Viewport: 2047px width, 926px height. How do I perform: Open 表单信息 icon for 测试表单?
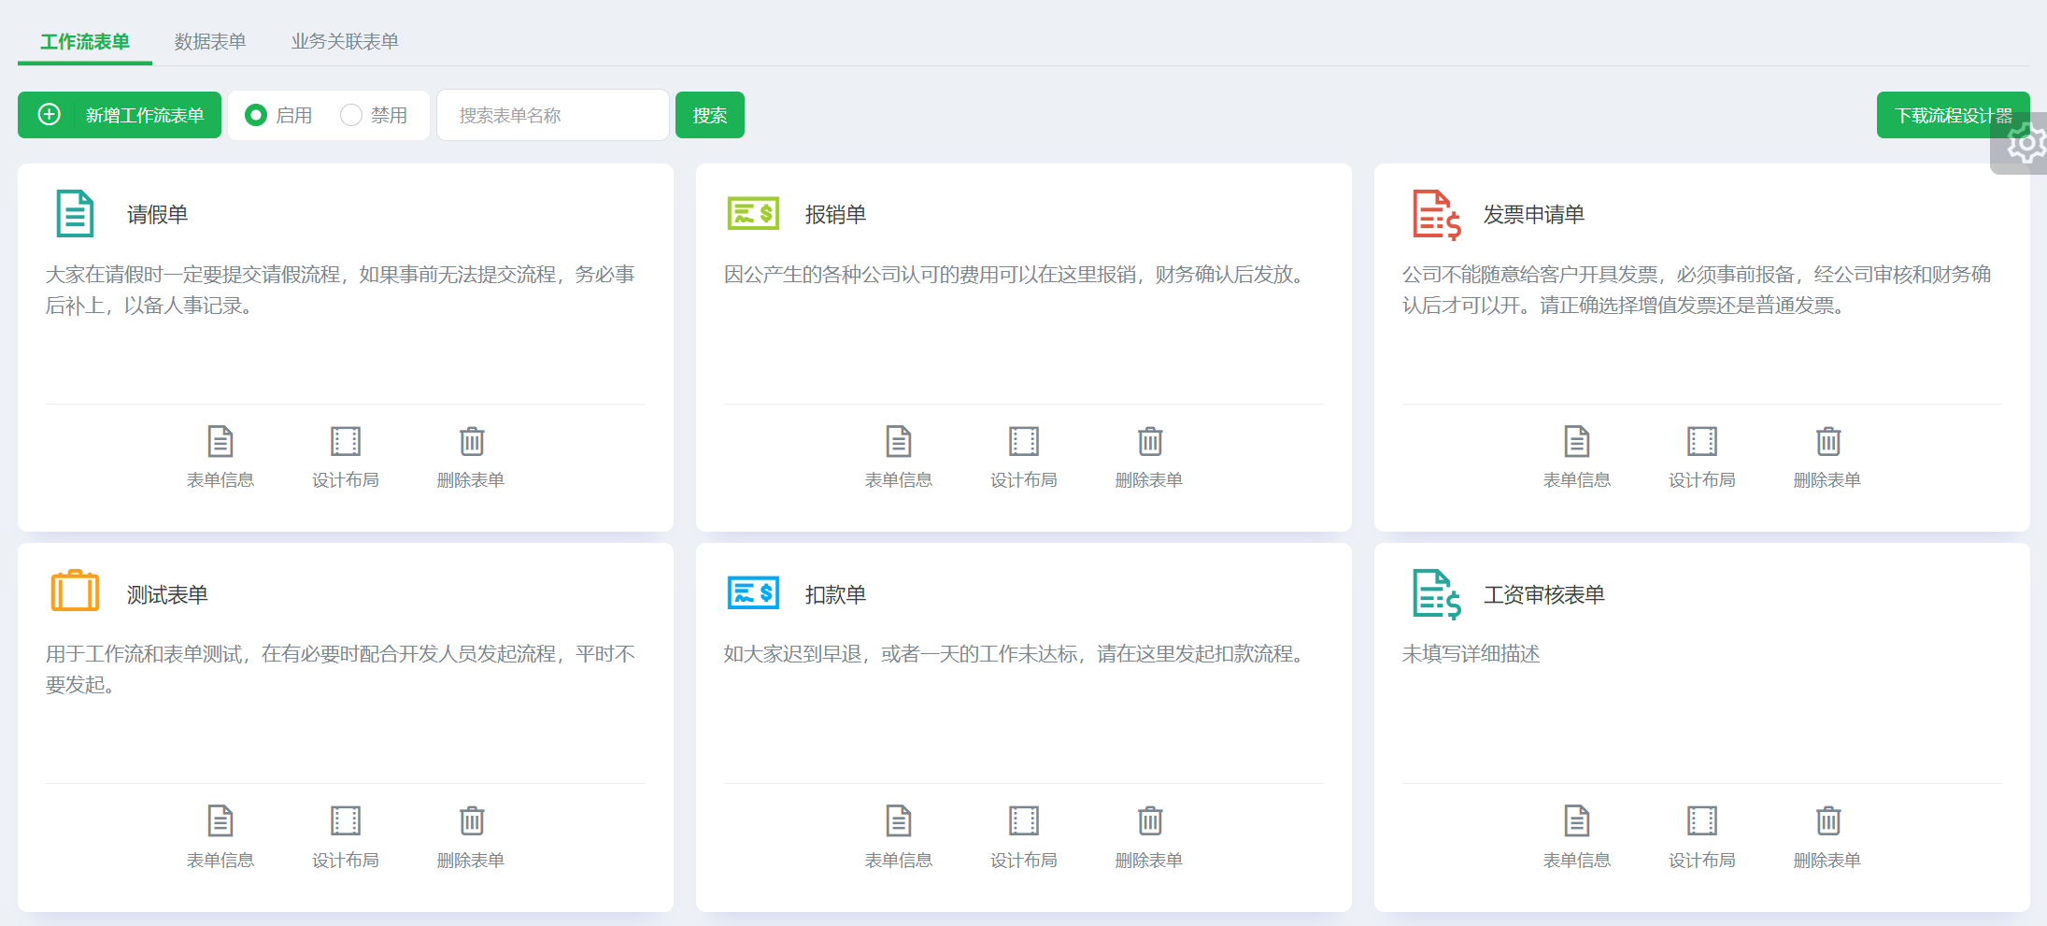click(x=220, y=820)
